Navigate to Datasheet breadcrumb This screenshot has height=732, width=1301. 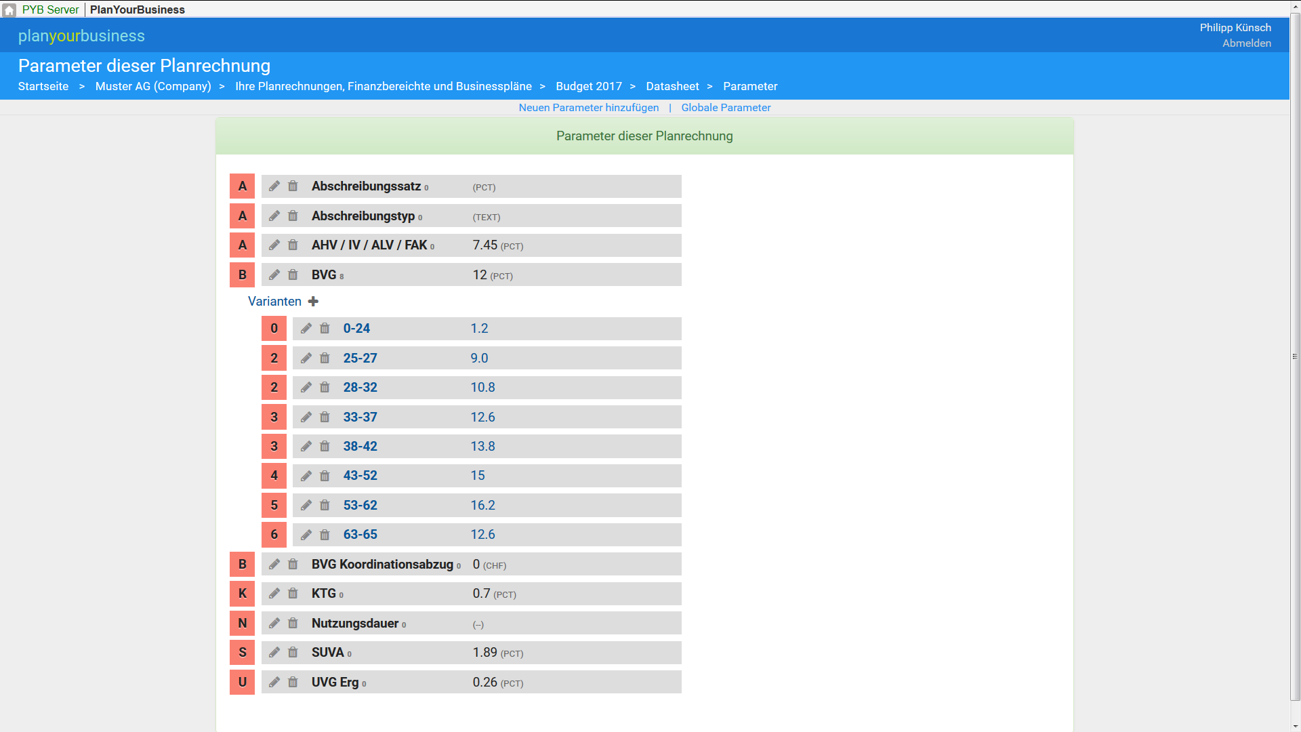pyautogui.click(x=672, y=86)
